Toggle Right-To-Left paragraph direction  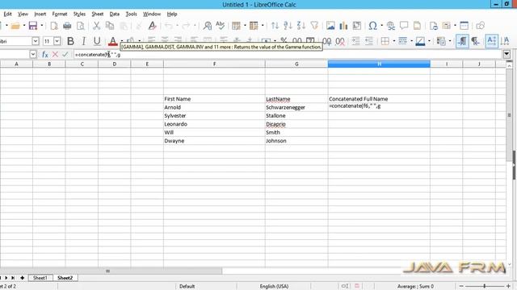point(475,41)
